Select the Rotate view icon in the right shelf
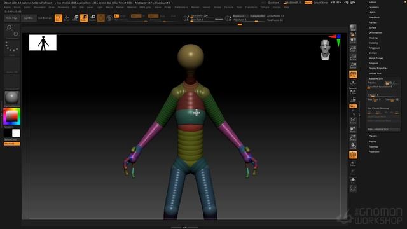The image size is (407, 229). (x=353, y=146)
